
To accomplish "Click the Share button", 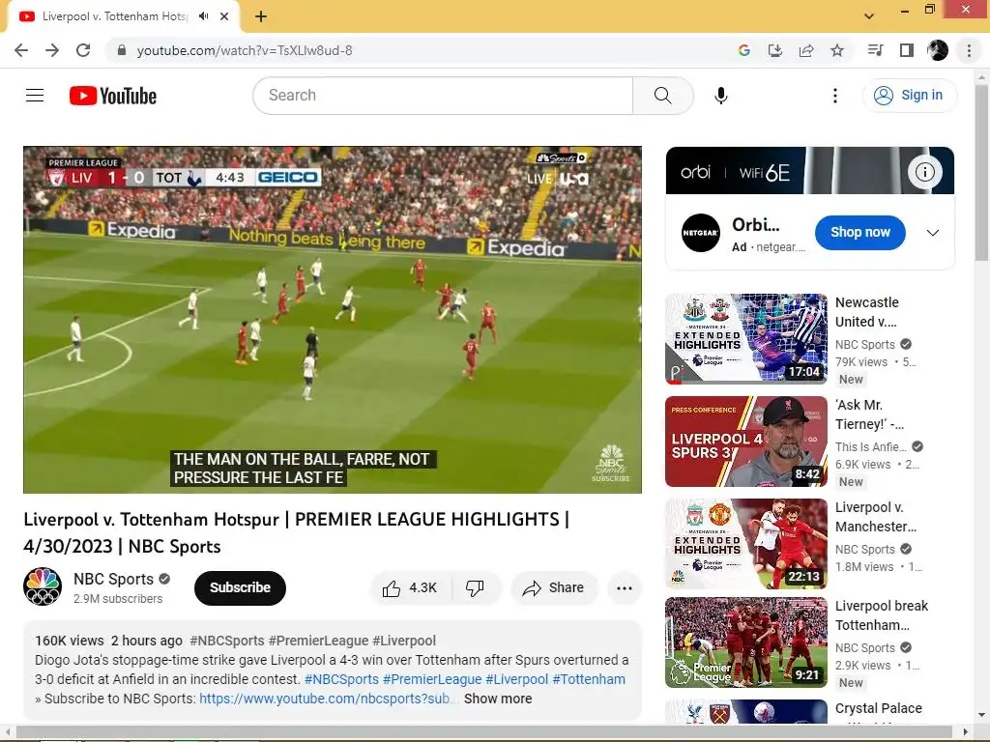I will (553, 588).
